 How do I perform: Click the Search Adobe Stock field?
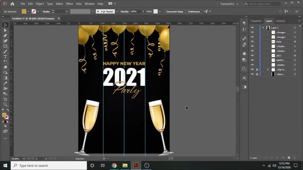pyautogui.click(x=262, y=4)
